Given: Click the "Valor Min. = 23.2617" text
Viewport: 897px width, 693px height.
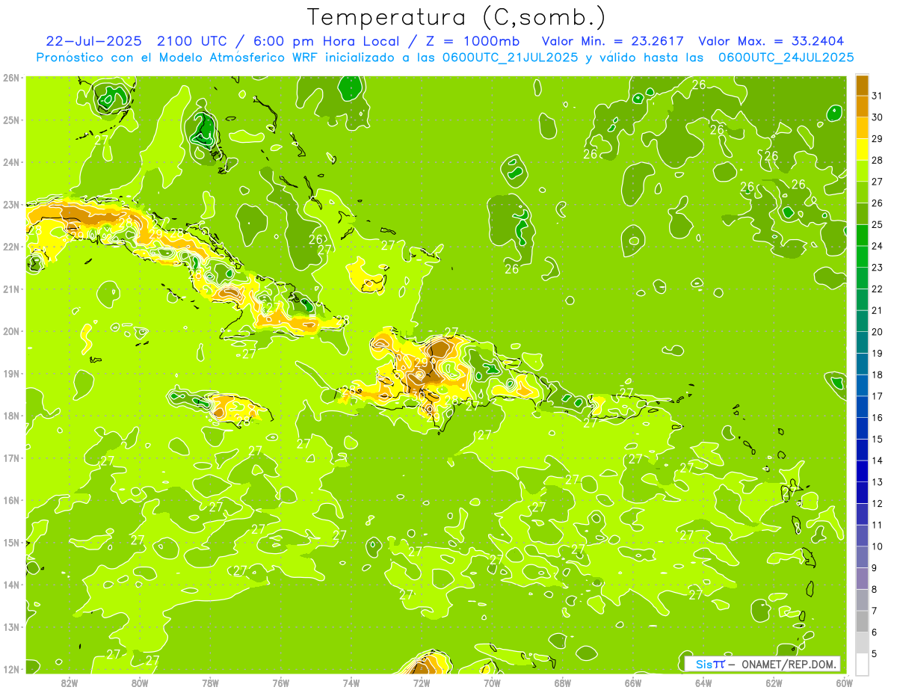Looking at the screenshot, I should point(612,41).
